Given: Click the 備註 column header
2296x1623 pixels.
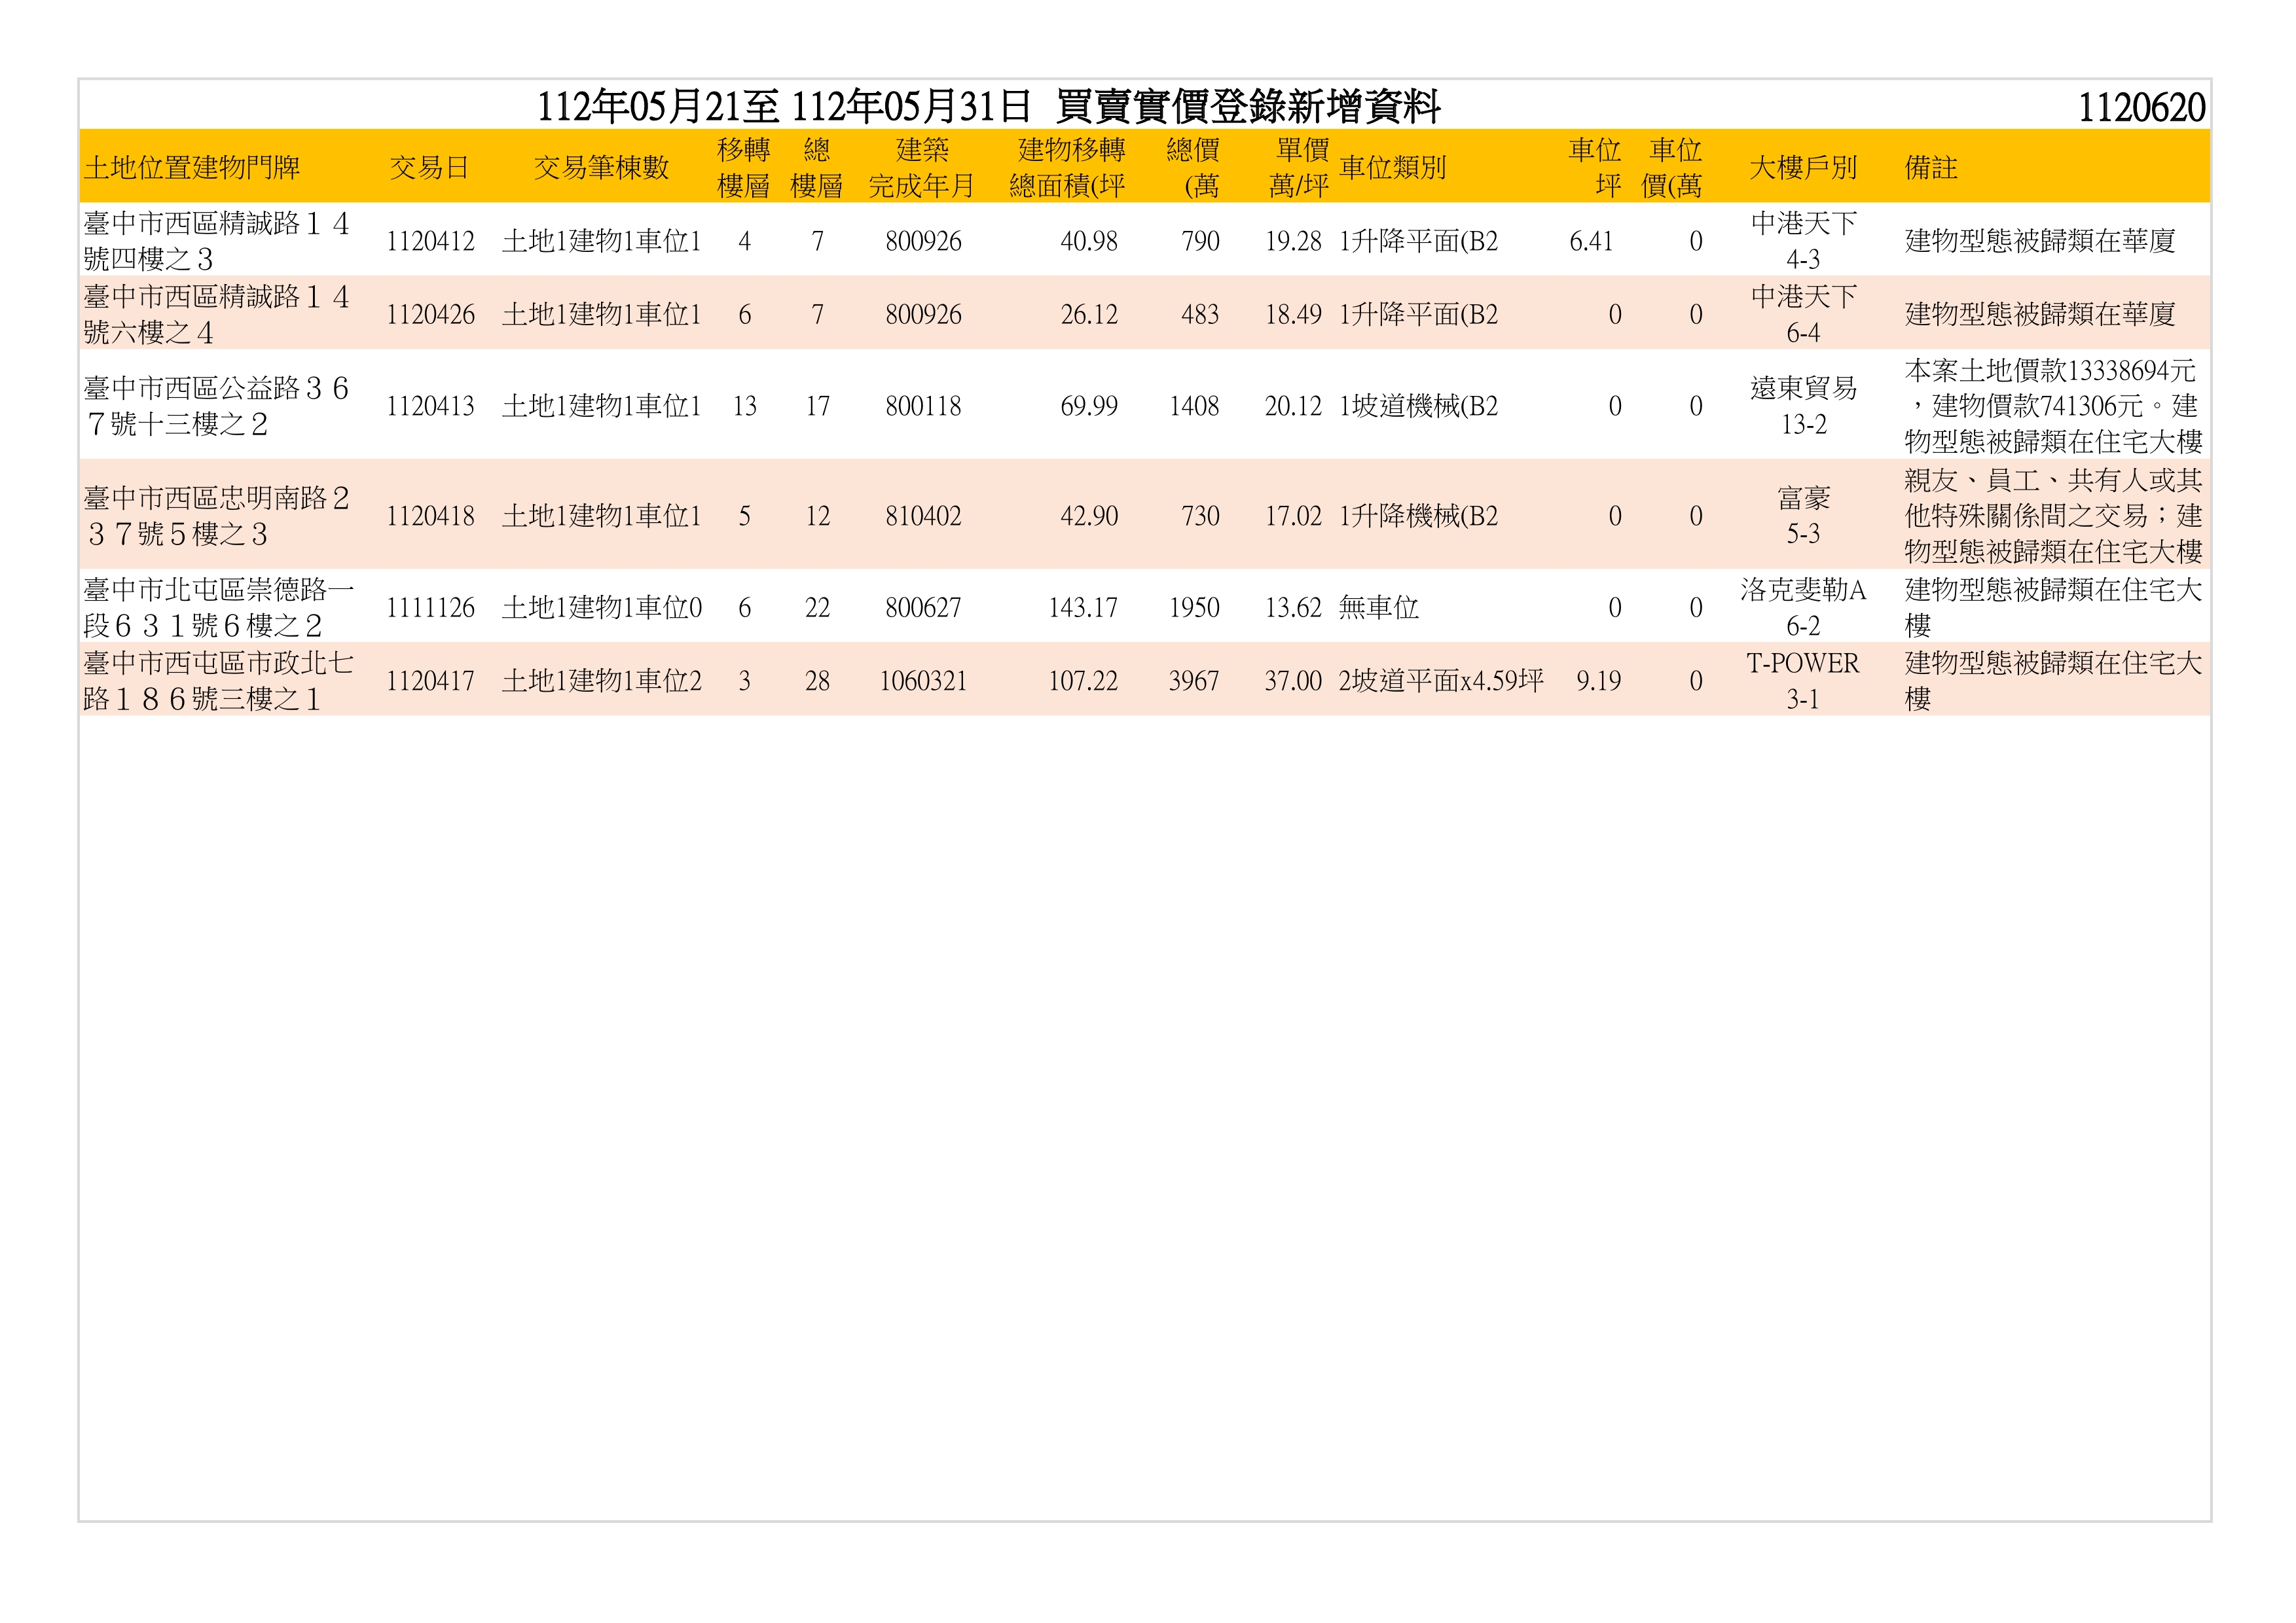Looking at the screenshot, I should (1931, 167).
